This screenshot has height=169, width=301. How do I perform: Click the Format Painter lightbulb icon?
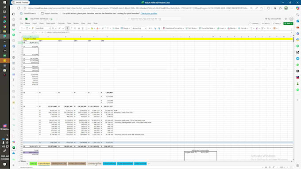pyautogui.click(x=33, y=28)
